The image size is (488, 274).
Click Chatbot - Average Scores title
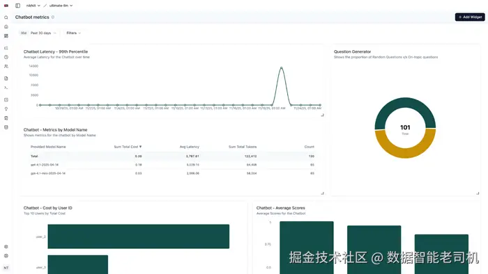click(x=281, y=208)
